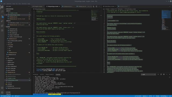Expand the foe_model_loader_assimp folder
This screenshot has height=97, width=172.
click(15, 41)
